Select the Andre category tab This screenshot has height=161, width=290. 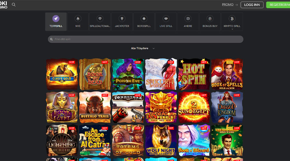188,22
